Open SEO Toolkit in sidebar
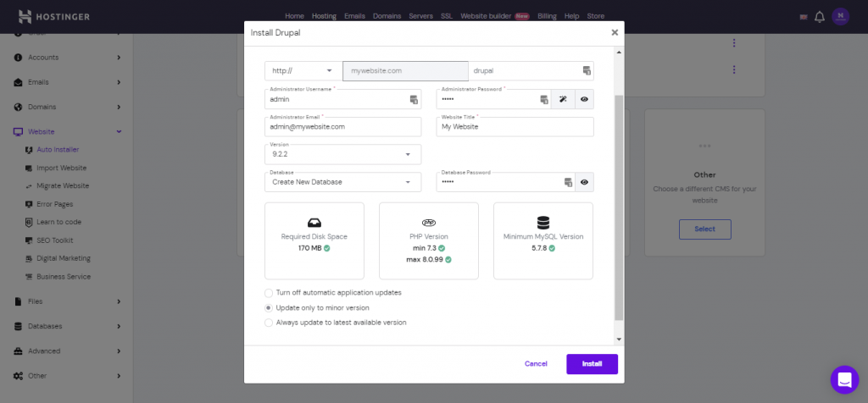 point(55,240)
